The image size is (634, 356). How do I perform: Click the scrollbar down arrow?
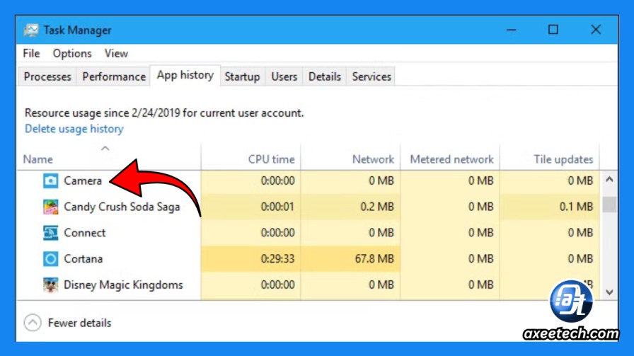point(609,292)
